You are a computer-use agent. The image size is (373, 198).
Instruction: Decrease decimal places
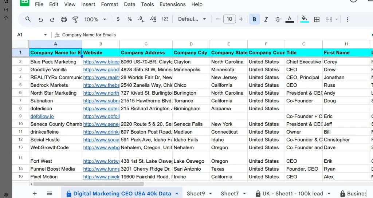pyautogui.click(x=141, y=19)
